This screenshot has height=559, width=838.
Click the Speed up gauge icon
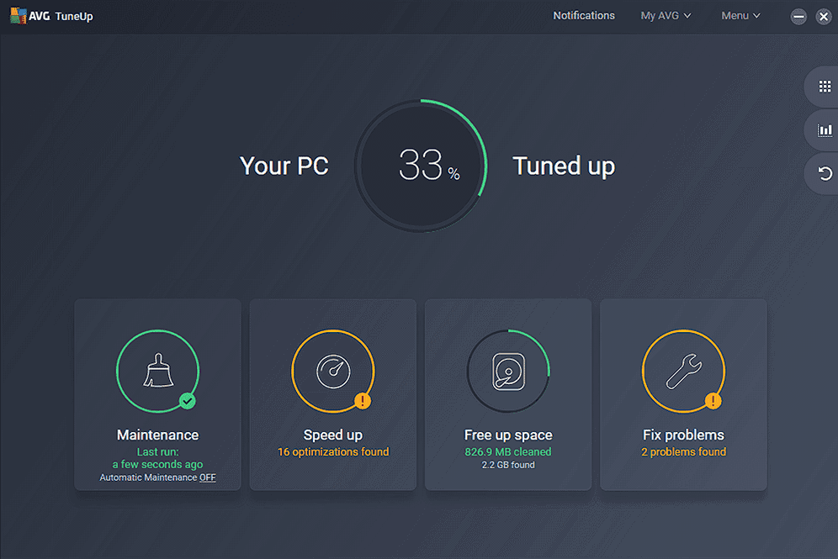click(333, 371)
